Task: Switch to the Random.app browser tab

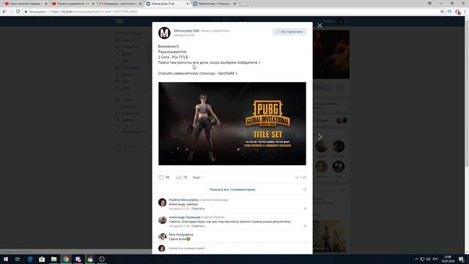Action: pyautogui.click(x=215, y=4)
